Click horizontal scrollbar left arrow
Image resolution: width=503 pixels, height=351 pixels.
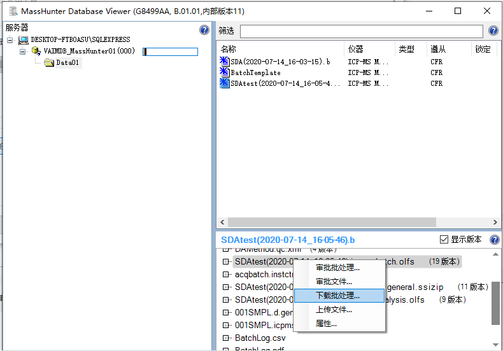[222, 222]
